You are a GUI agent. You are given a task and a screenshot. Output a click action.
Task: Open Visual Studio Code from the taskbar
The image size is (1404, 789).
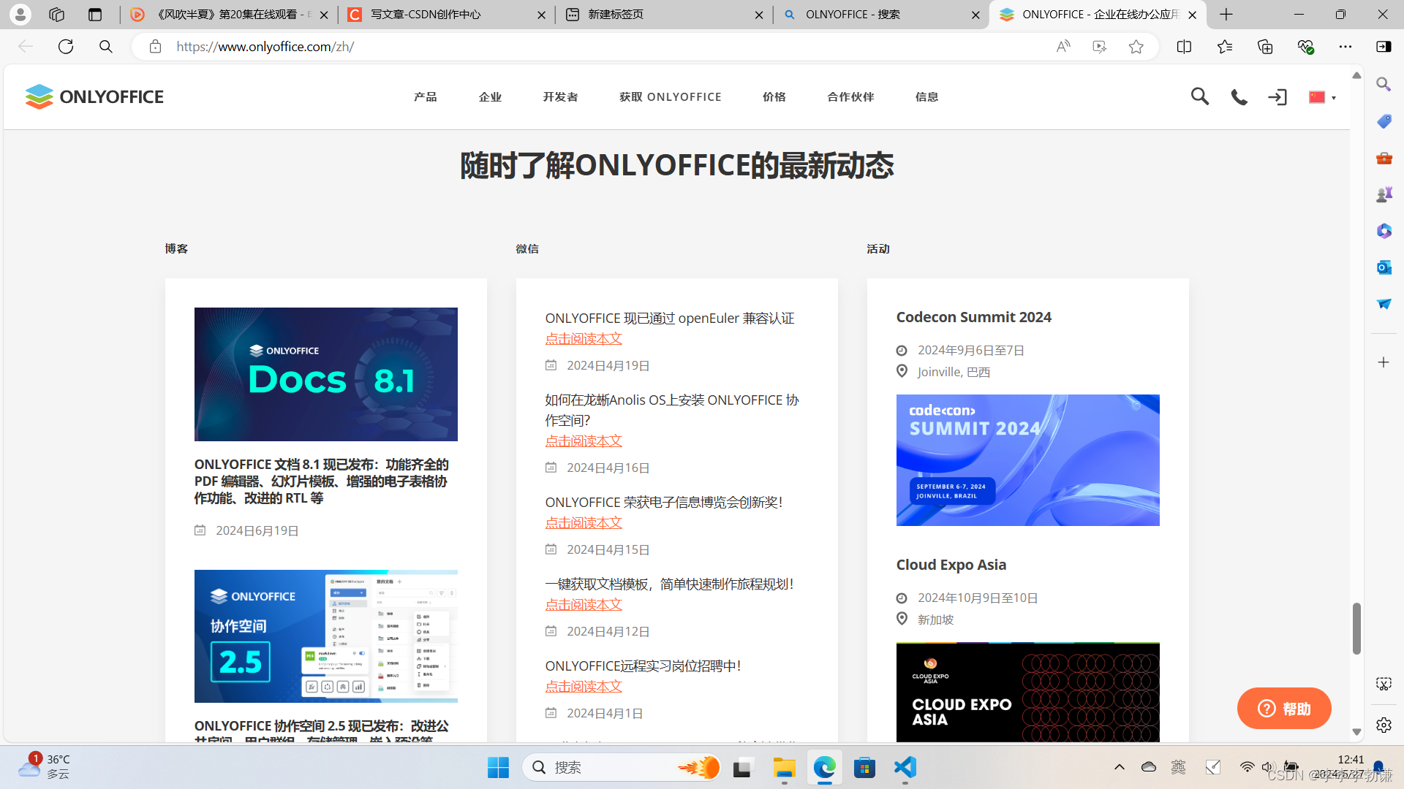coord(905,768)
